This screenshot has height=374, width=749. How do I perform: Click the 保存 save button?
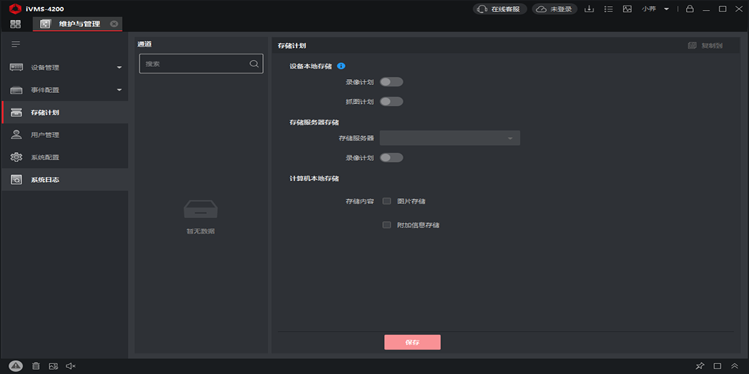413,342
